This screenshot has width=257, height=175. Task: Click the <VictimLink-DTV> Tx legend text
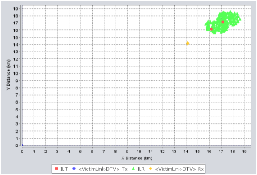[103, 169]
